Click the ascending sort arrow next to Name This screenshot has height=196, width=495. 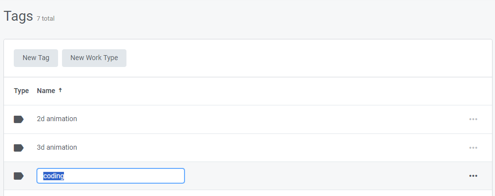point(61,91)
